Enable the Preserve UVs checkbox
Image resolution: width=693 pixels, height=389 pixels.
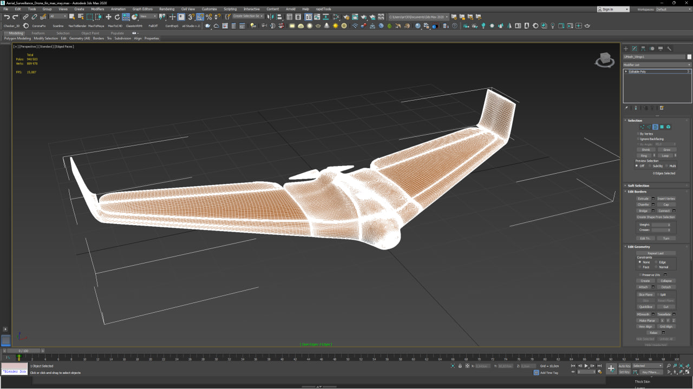[640, 275]
